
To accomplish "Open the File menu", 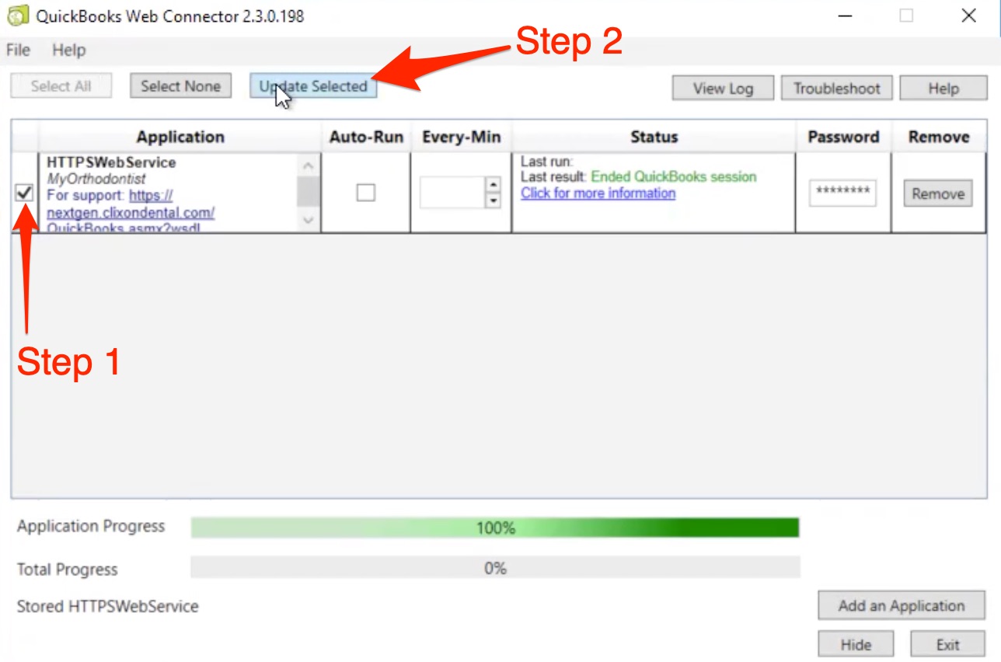I will tap(18, 51).
